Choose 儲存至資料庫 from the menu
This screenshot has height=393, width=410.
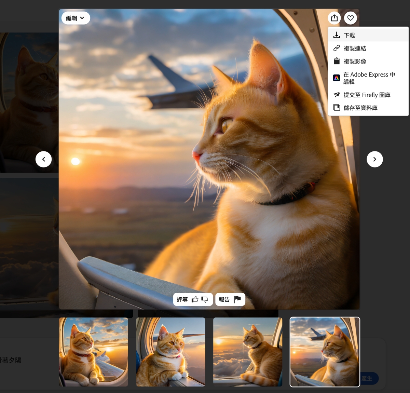[x=360, y=108]
